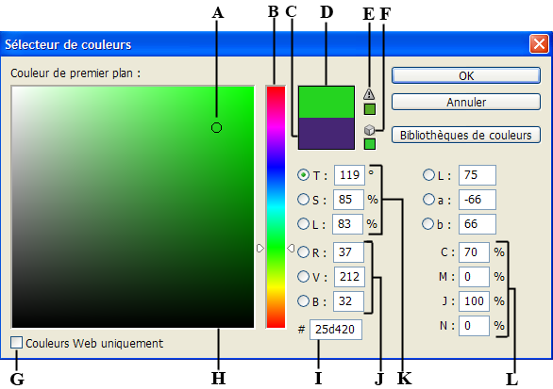This screenshot has width=553, height=389.
Task: Click the J field showing 100
Action: point(474,301)
